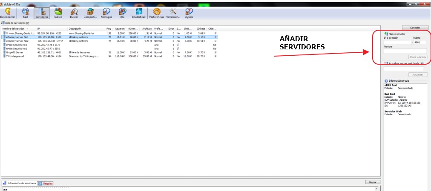Open Preferencias settings gear
Image resolution: width=431 pixels, height=191 pixels.
(157, 13)
